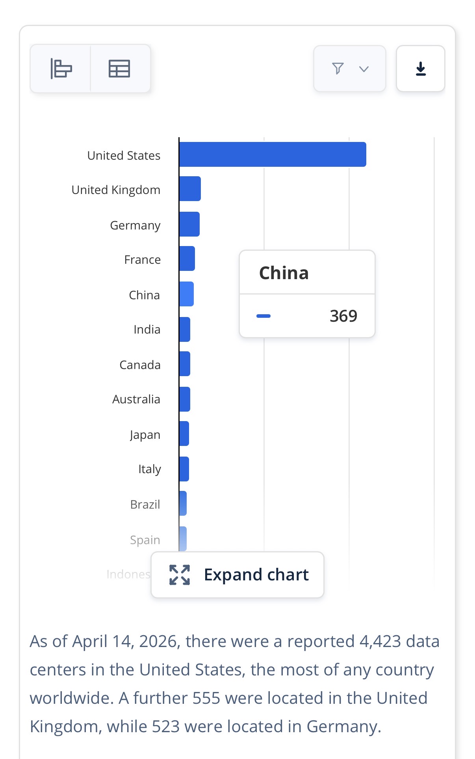Open the filter funnel options
This screenshot has height=759, width=475.
tap(338, 69)
